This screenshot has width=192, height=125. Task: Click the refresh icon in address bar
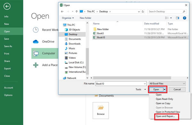(x=143, y=11)
